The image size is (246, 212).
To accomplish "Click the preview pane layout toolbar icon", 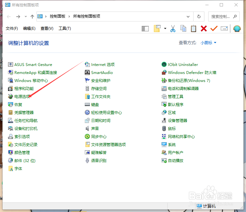I will pos(145,29).
